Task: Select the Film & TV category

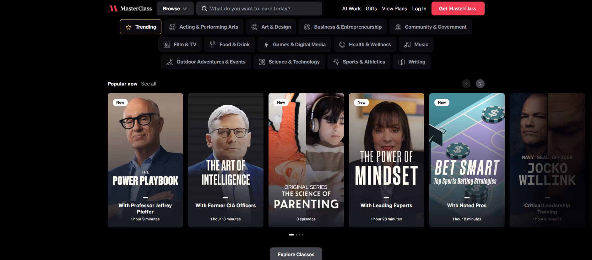Action: tap(180, 44)
